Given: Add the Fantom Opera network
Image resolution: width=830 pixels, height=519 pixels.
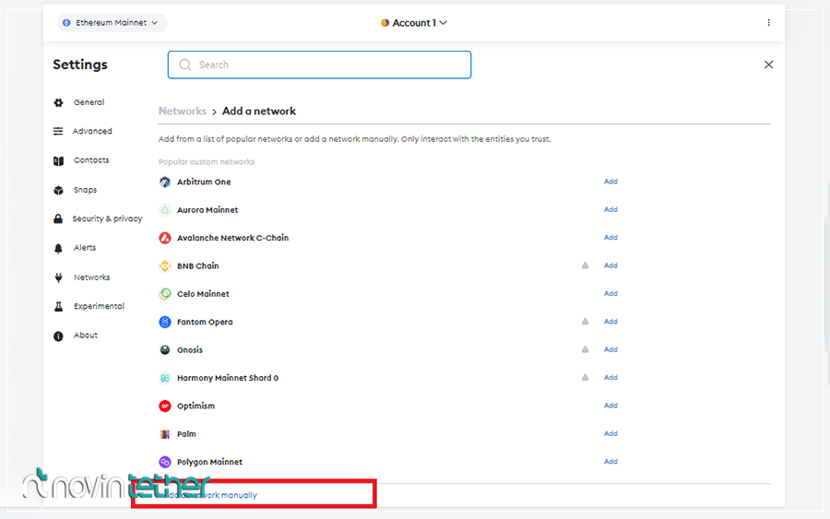Looking at the screenshot, I should (x=611, y=322).
